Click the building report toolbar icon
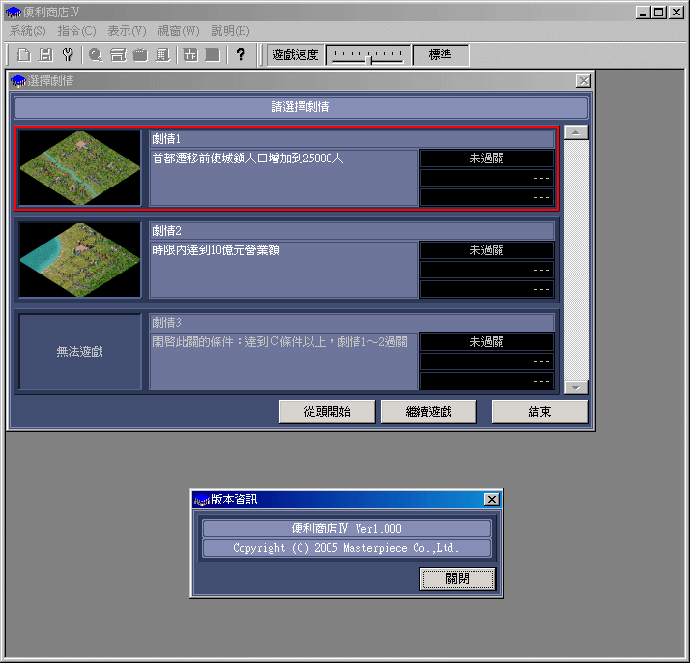Image resolution: width=690 pixels, height=663 pixels. (162, 55)
